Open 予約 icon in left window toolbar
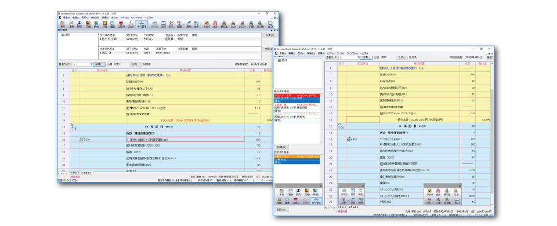 63,24
